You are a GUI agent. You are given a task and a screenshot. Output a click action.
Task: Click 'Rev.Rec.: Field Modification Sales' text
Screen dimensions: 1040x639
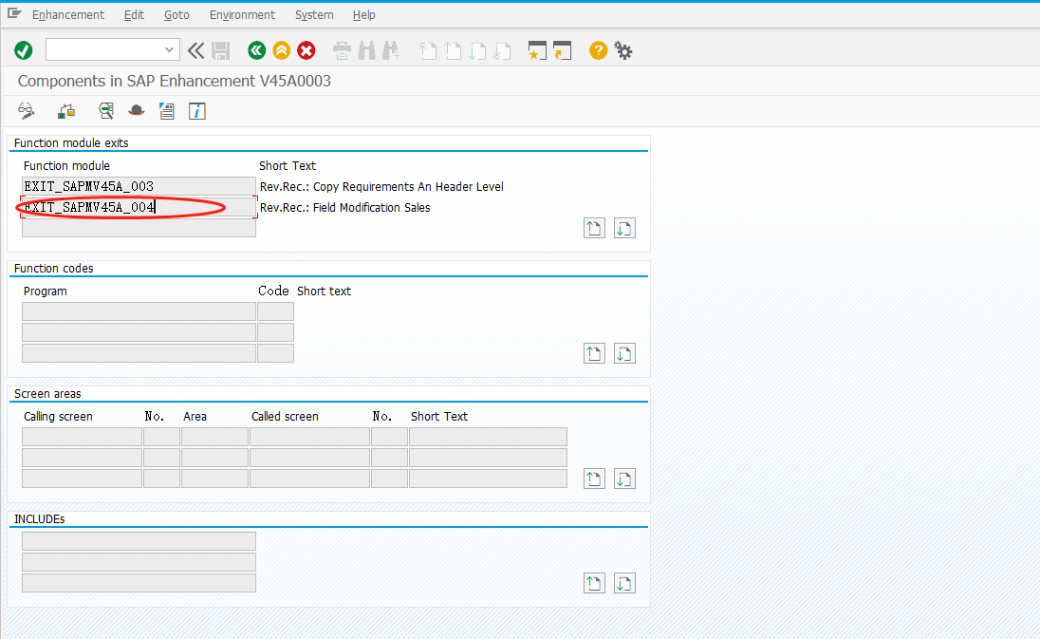coord(344,208)
